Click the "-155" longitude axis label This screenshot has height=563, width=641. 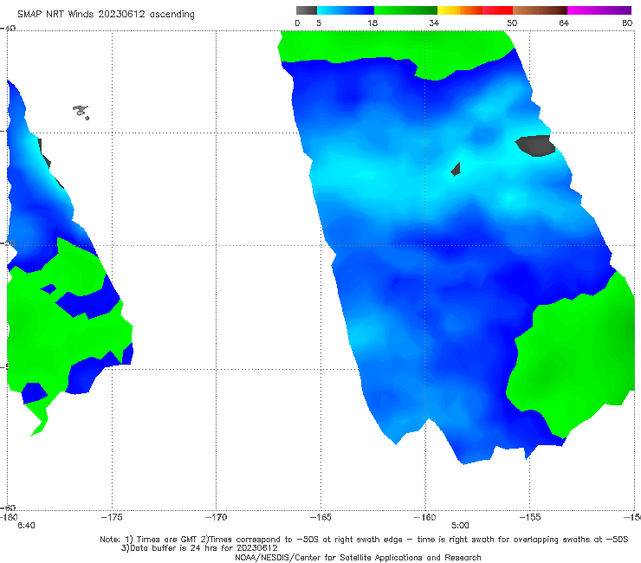[x=530, y=517]
